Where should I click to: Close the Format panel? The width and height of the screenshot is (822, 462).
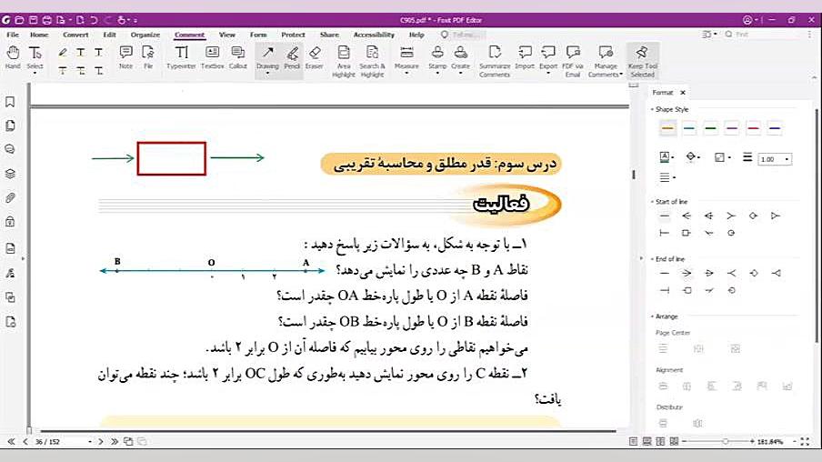point(683,92)
